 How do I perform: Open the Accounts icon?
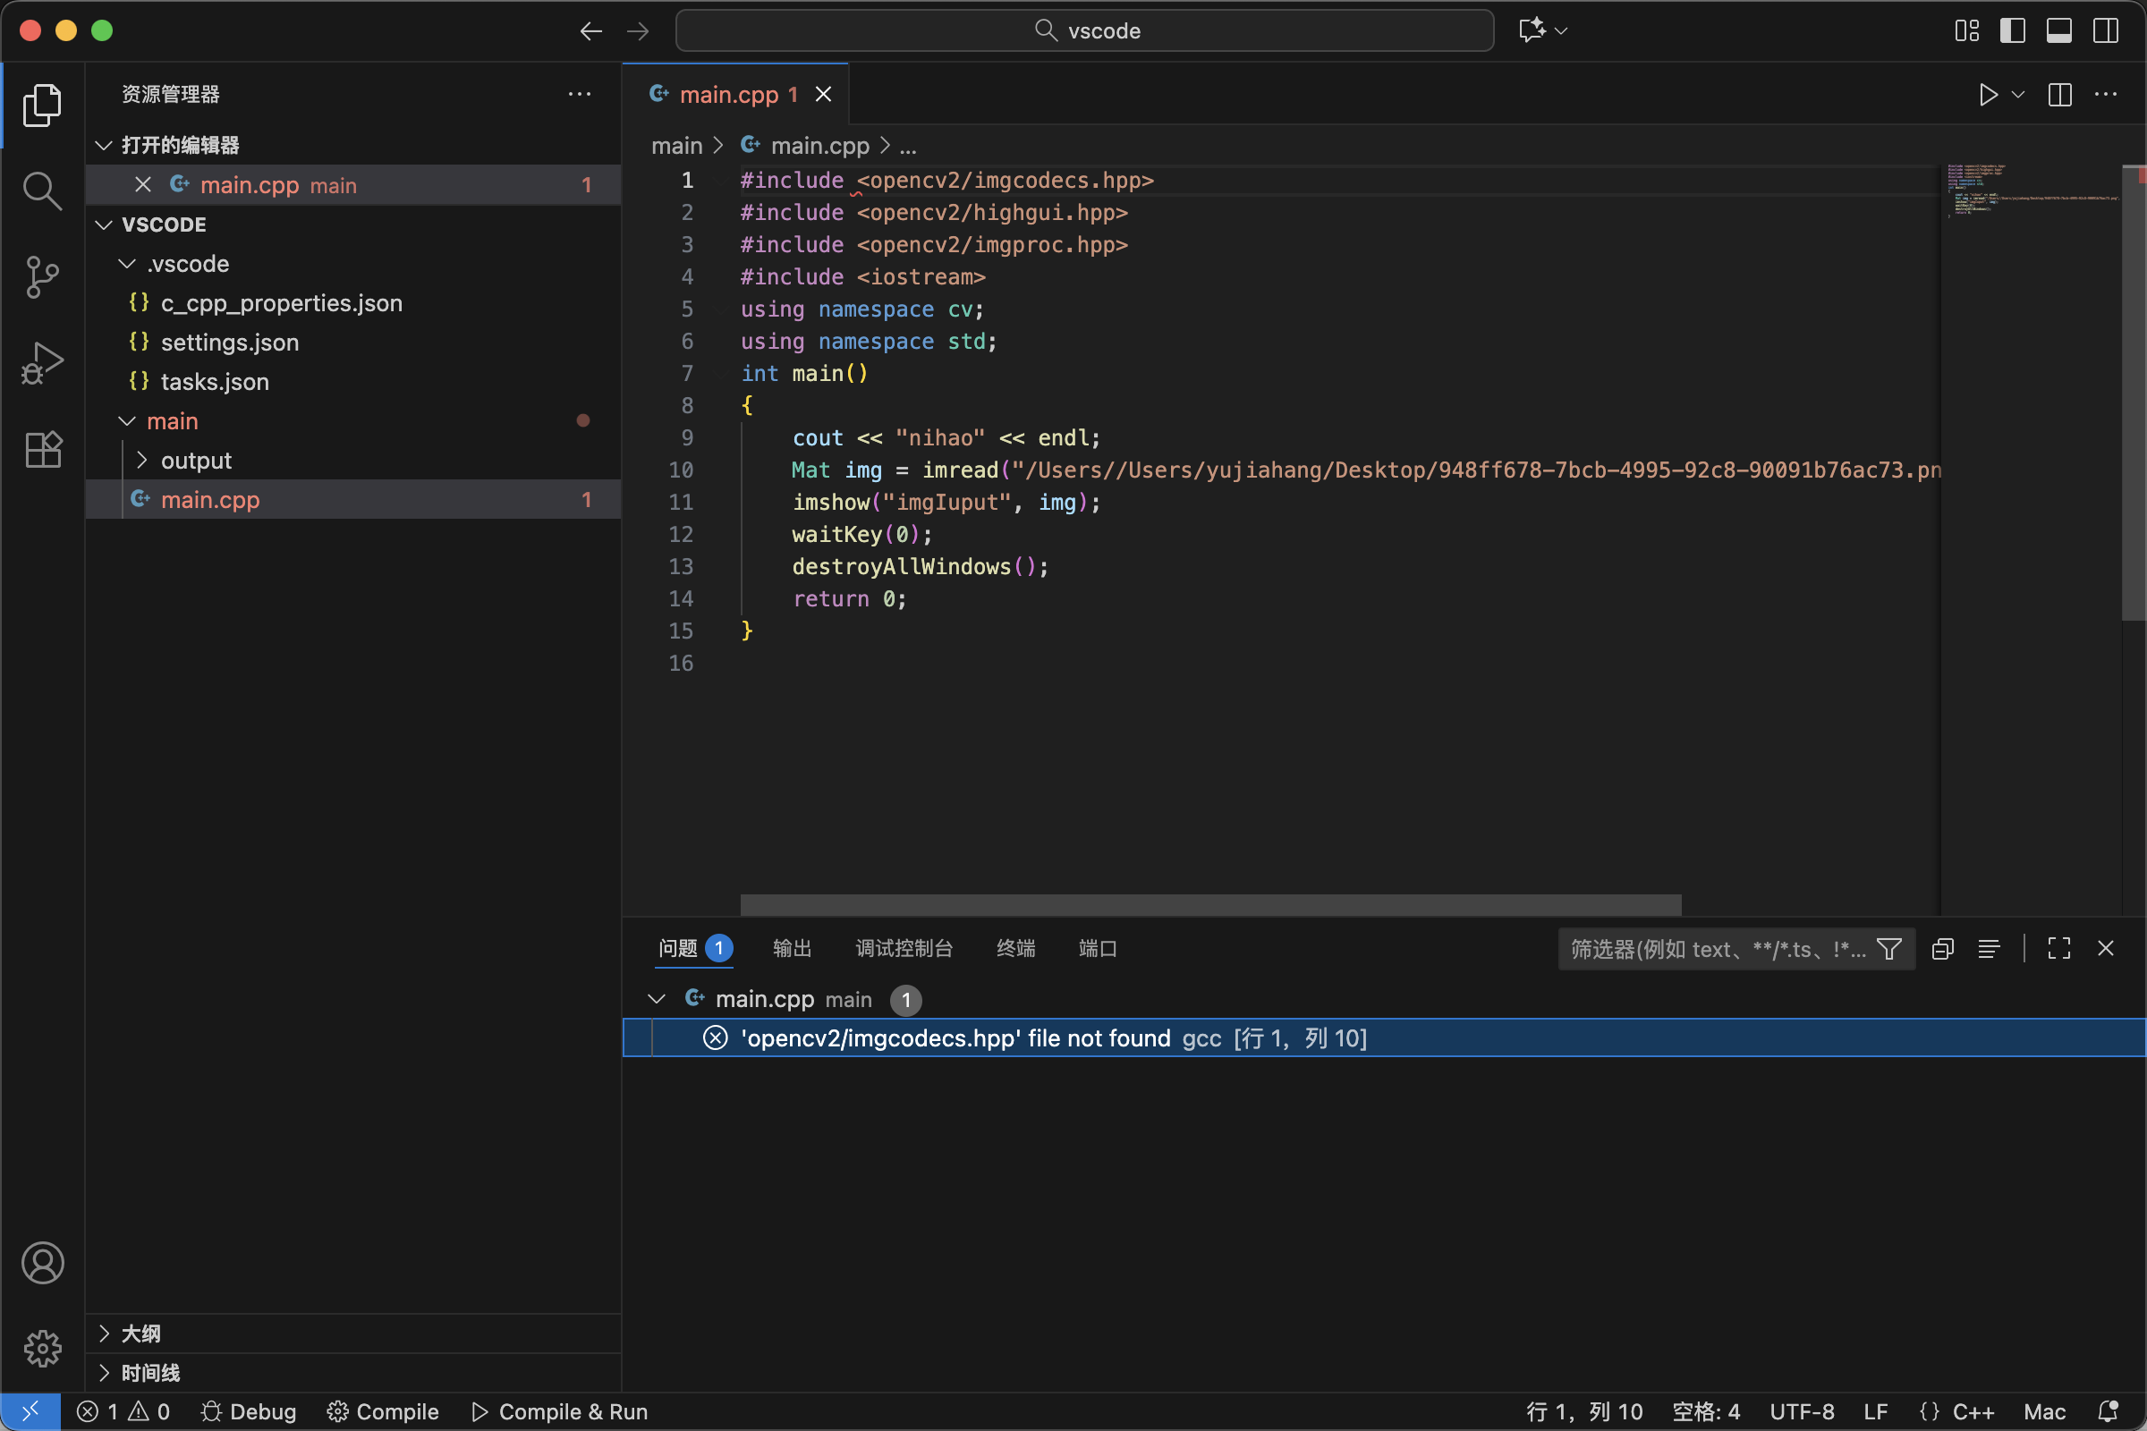pos(42,1263)
